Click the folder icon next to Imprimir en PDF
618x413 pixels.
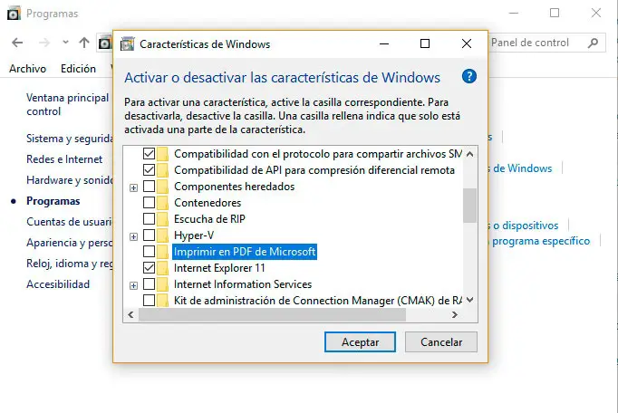[x=162, y=252]
